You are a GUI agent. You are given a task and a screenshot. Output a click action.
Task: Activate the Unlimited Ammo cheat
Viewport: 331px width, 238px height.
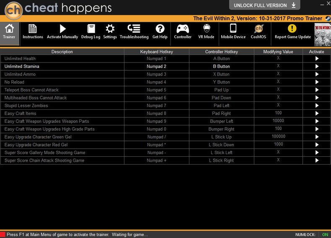click(x=317, y=74)
